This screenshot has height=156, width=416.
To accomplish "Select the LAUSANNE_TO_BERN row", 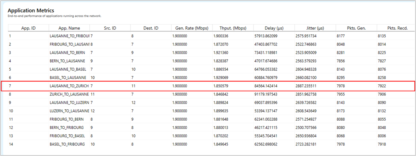I will pyautogui.click(x=67, y=53).
